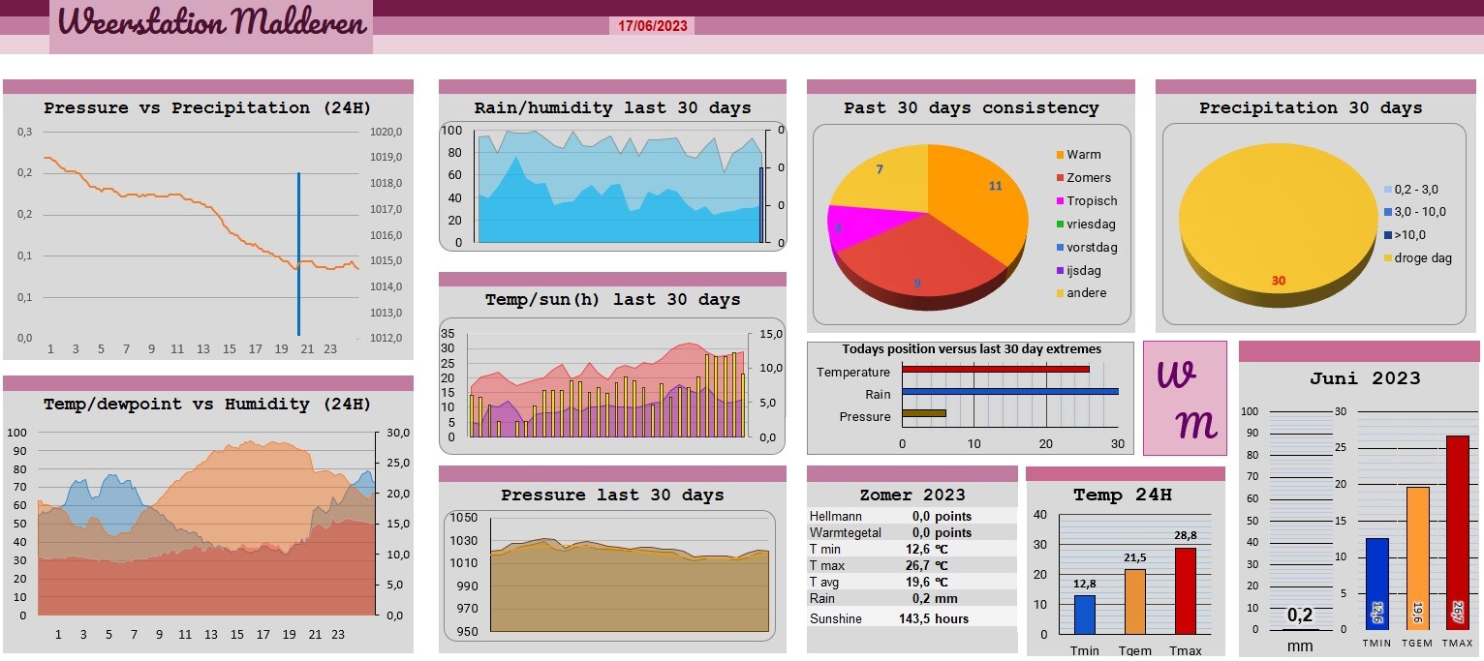Click the 1020,0 pressure axis label

386,132
